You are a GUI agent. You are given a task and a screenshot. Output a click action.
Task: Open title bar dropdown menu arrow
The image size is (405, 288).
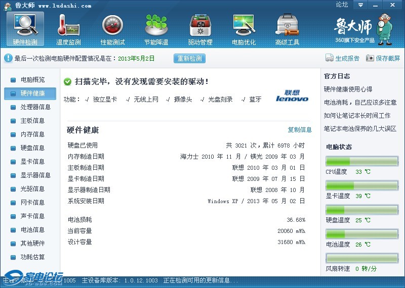pyautogui.click(x=360, y=5)
